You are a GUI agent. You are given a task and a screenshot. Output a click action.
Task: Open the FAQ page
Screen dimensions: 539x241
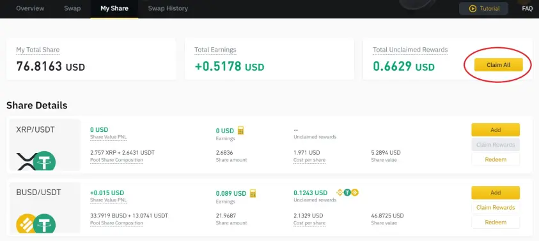(527, 8)
